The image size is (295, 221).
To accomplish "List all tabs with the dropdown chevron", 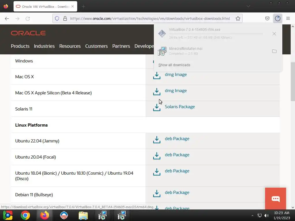I will [248, 6].
